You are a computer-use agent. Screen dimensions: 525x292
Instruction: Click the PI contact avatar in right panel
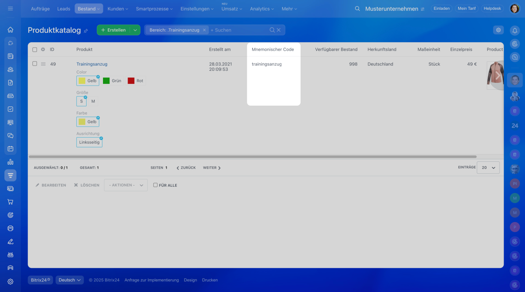515,183
